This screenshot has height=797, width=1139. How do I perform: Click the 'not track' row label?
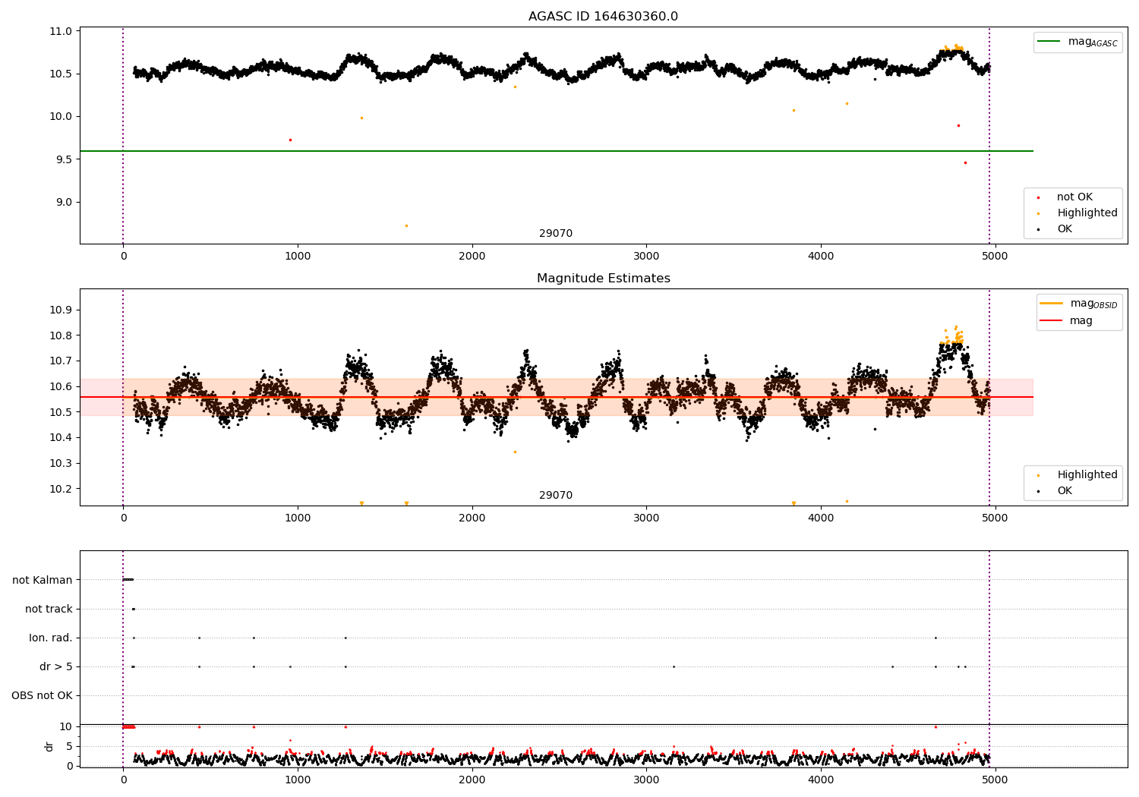49,609
